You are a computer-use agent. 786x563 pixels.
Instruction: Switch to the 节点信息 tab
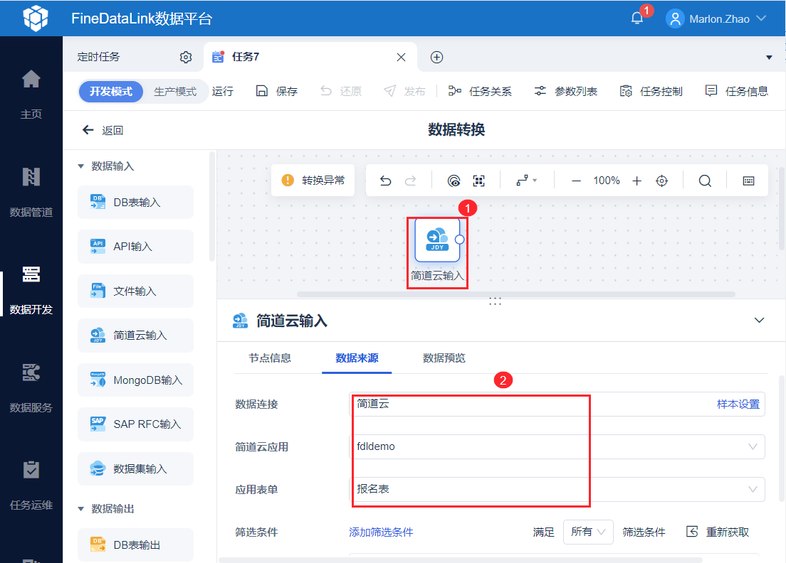tap(270, 358)
